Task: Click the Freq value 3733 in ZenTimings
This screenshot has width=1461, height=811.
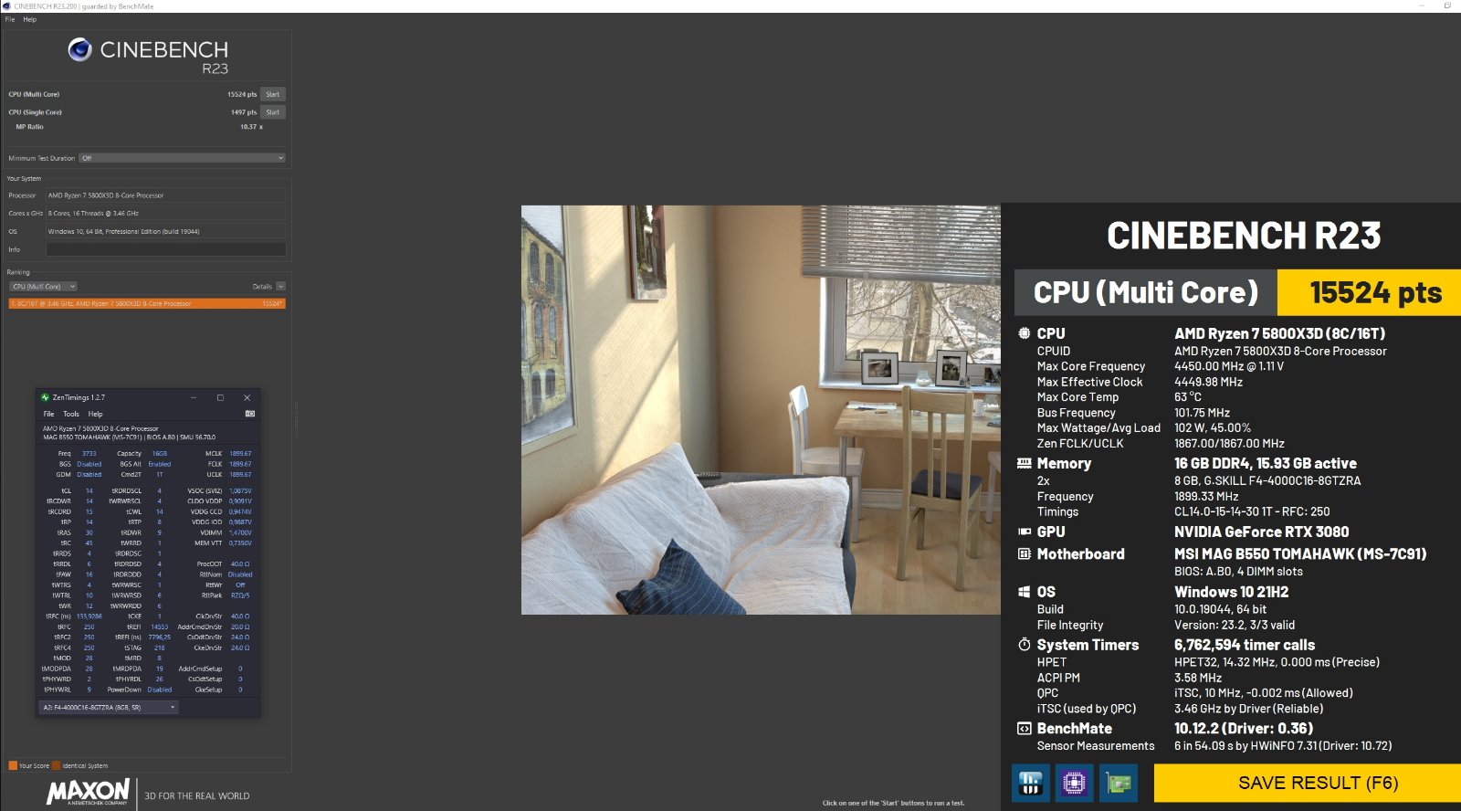Action: coord(89,453)
